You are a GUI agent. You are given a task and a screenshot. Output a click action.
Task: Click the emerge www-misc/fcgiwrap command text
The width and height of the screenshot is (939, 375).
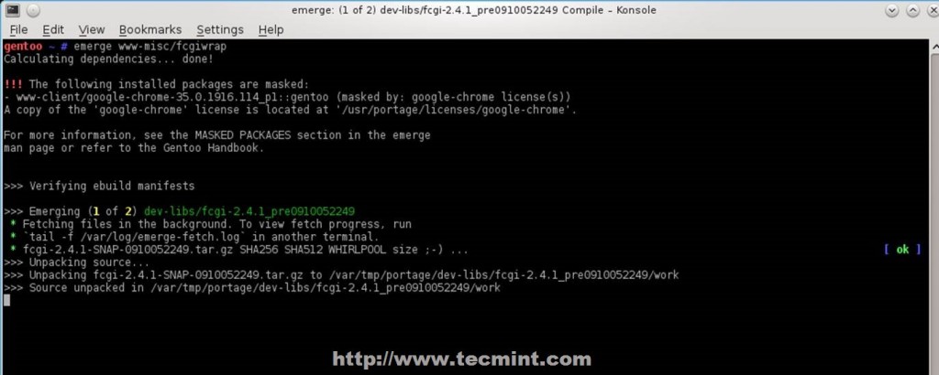pos(150,46)
